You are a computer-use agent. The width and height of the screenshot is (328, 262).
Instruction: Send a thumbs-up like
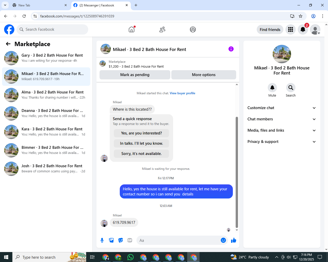(234, 240)
